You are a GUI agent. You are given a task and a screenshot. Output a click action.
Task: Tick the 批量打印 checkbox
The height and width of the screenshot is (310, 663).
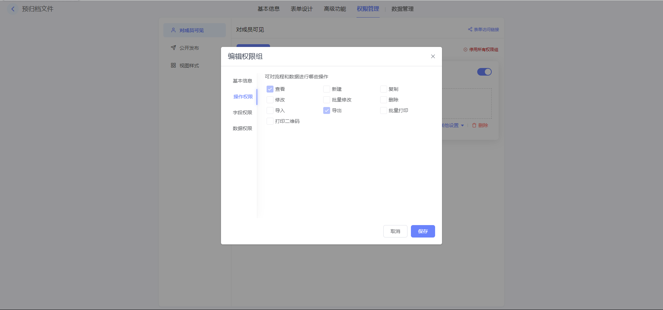tap(383, 110)
